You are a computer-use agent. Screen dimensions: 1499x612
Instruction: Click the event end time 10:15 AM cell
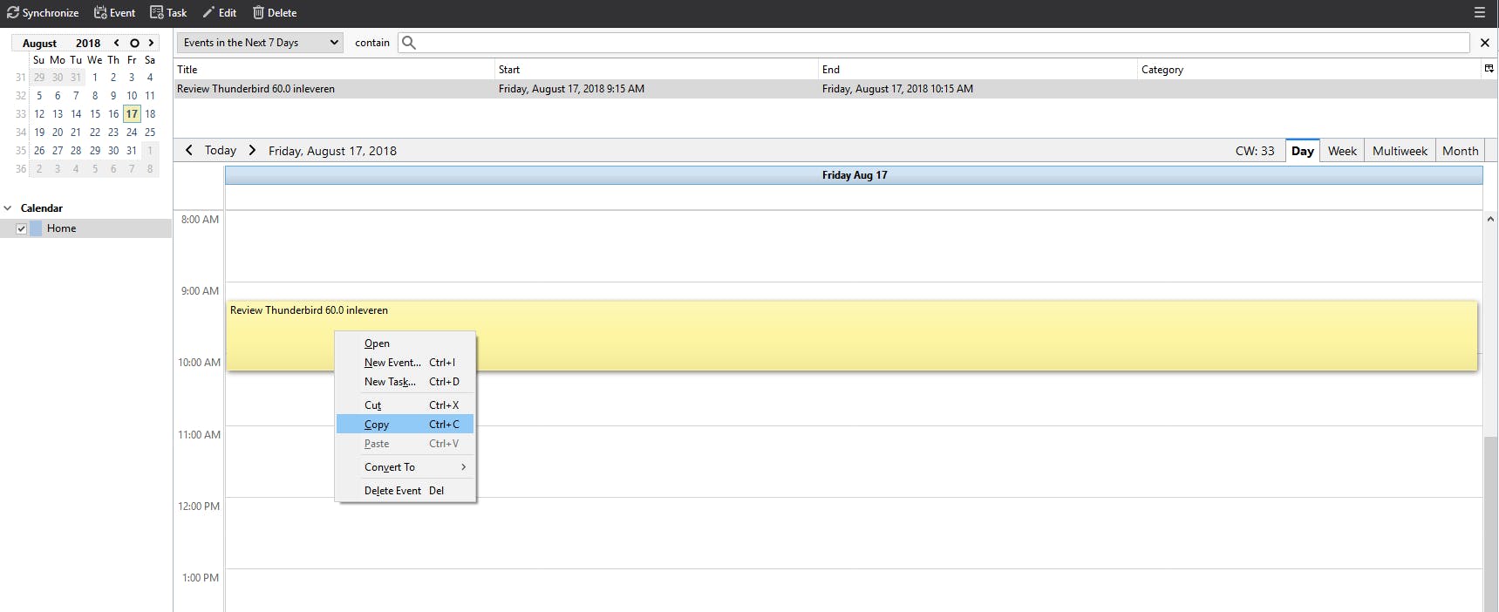coord(897,89)
